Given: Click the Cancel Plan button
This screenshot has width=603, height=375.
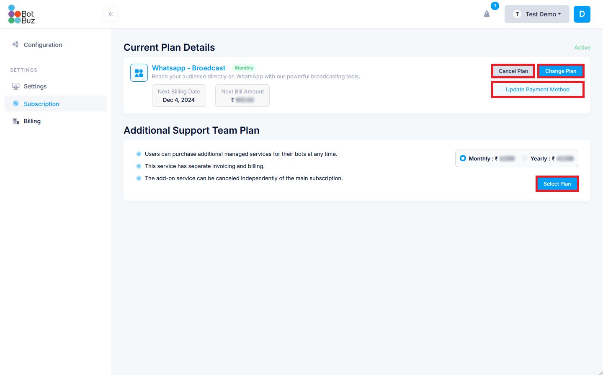Looking at the screenshot, I should (x=513, y=71).
